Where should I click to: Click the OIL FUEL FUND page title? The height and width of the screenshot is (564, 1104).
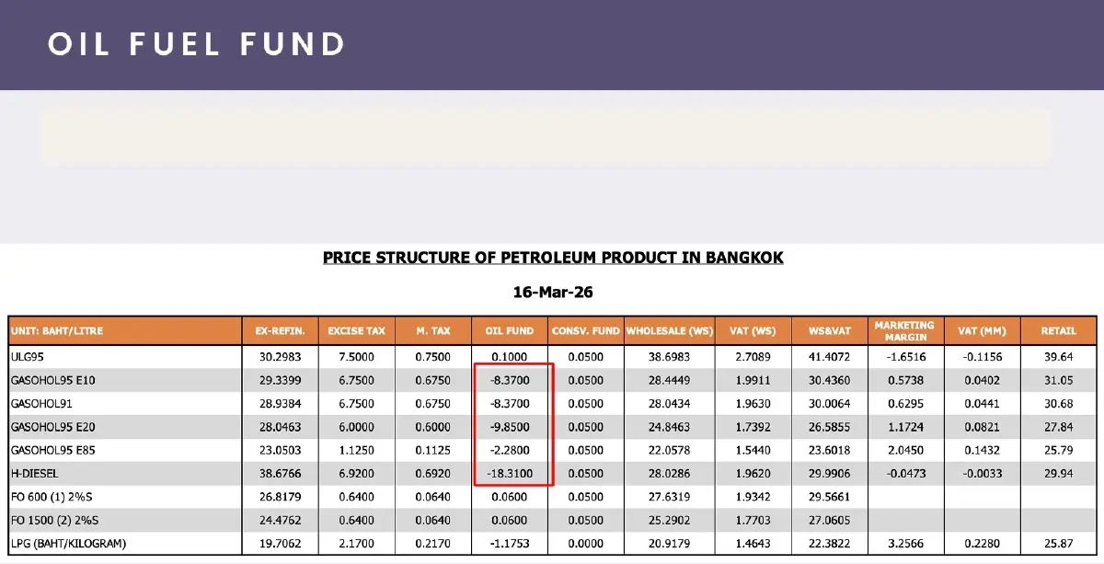click(196, 44)
